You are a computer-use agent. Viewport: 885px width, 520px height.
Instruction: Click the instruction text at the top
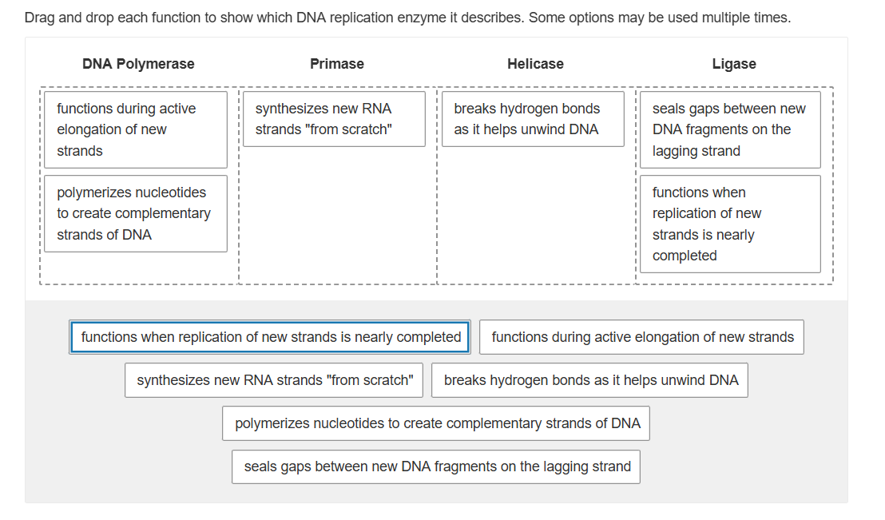(x=407, y=17)
